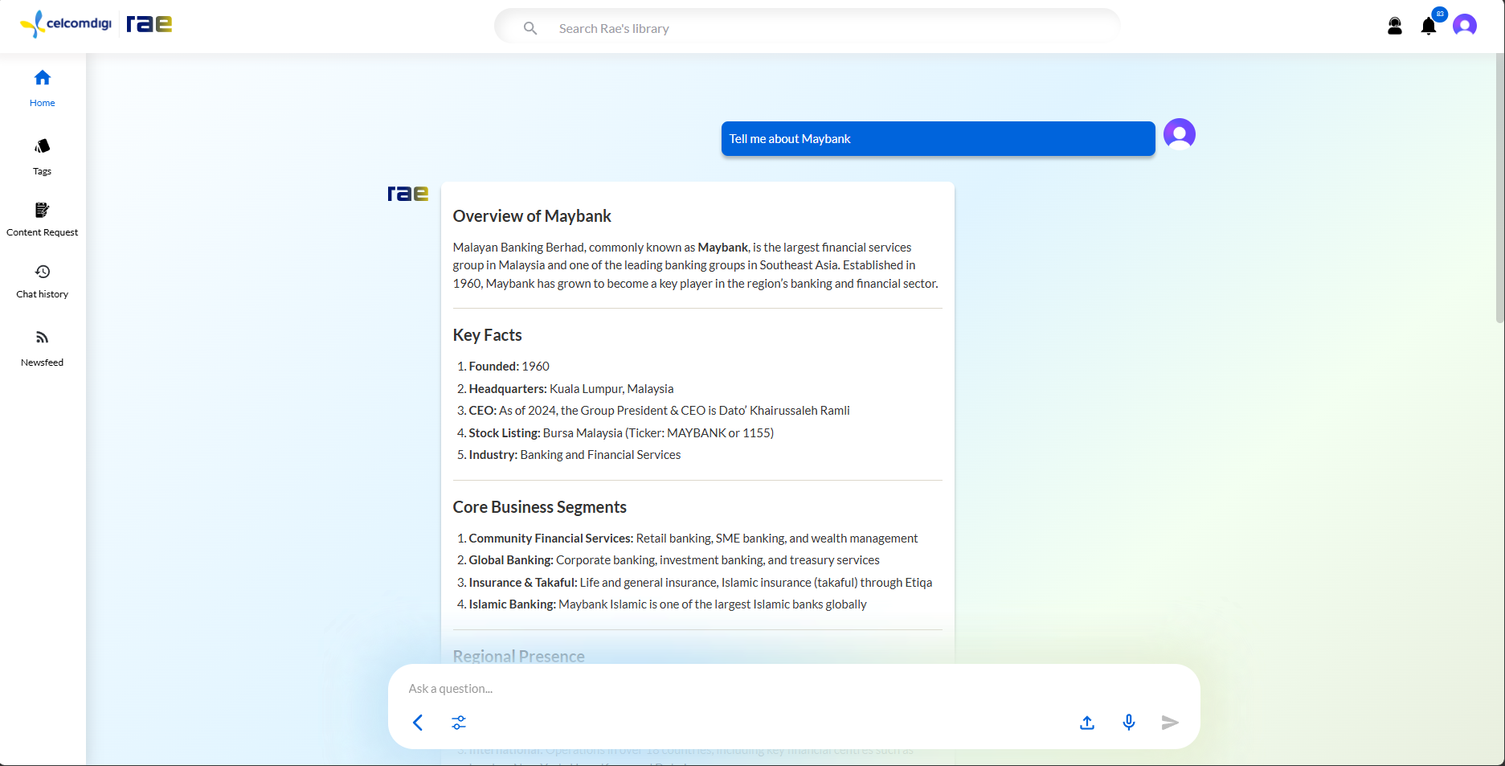
Task: Click the send message arrow
Action: (x=1170, y=723)
